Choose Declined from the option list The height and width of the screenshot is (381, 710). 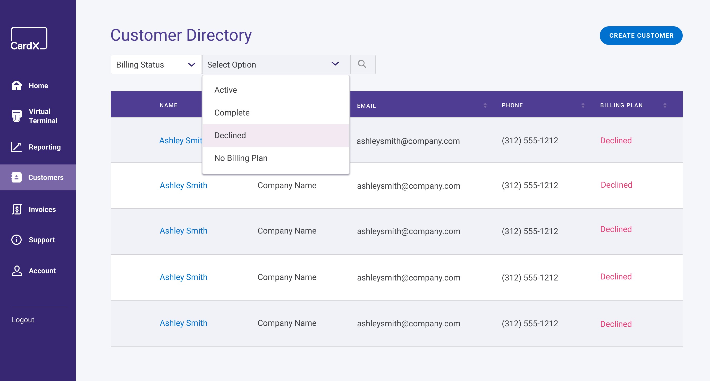pyautogui.click(x=276, y=135)
